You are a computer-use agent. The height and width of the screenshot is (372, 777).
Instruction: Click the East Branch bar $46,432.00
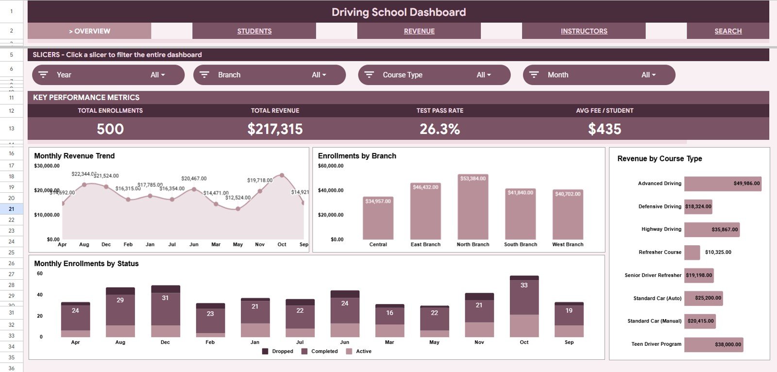click(x=425, y=211)
